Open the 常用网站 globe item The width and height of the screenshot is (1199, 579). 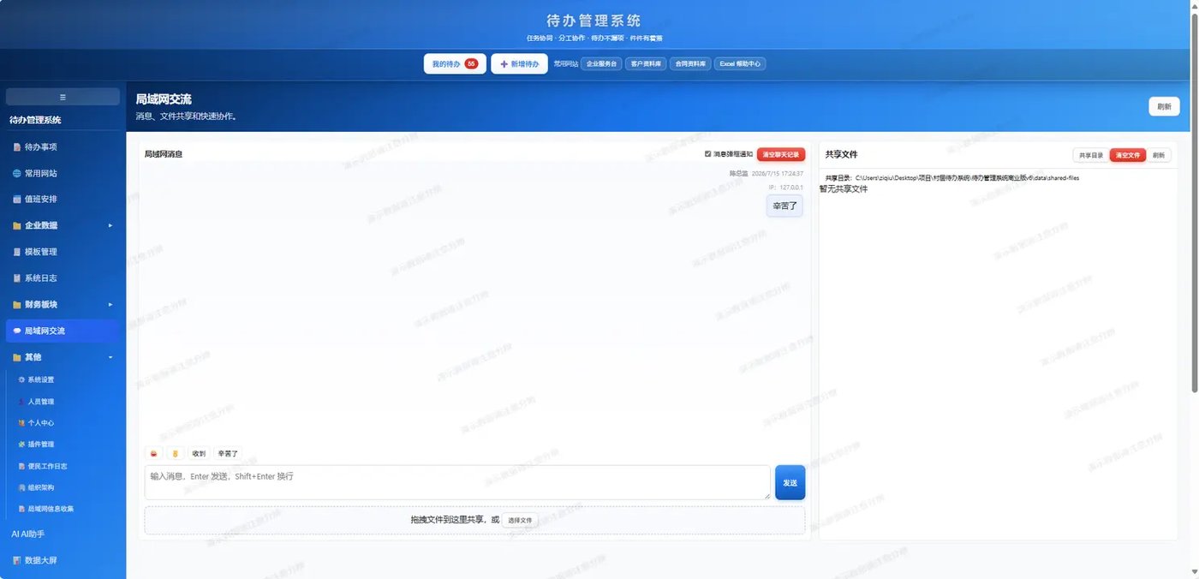pos(63,173)
